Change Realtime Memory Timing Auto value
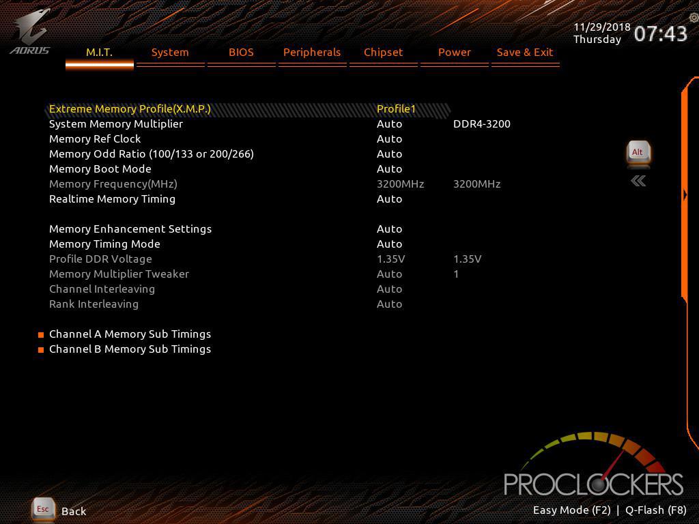Image resolution: width=699 pixels, height=524 pixels. click(x=390, y=199)
